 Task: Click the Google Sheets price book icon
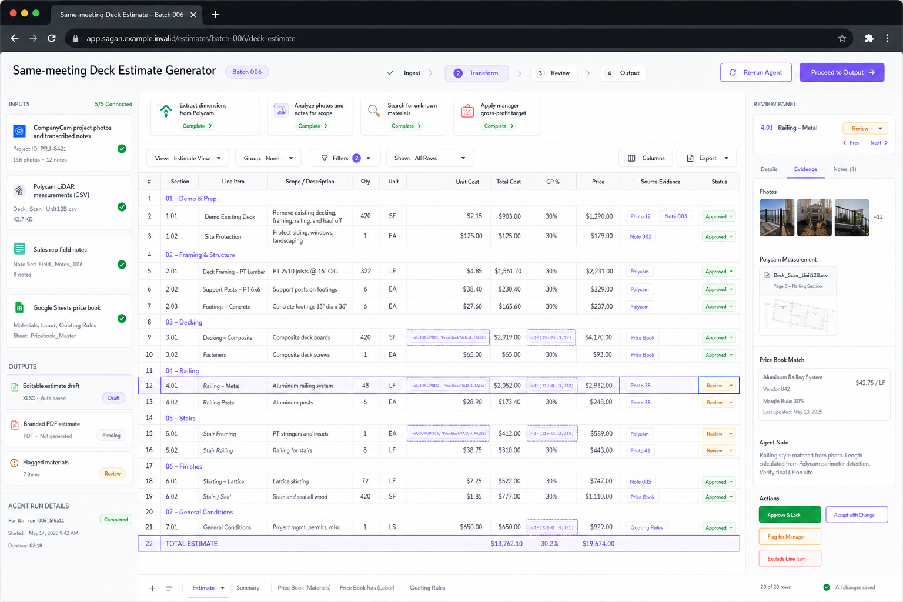(x=19, y=307)
